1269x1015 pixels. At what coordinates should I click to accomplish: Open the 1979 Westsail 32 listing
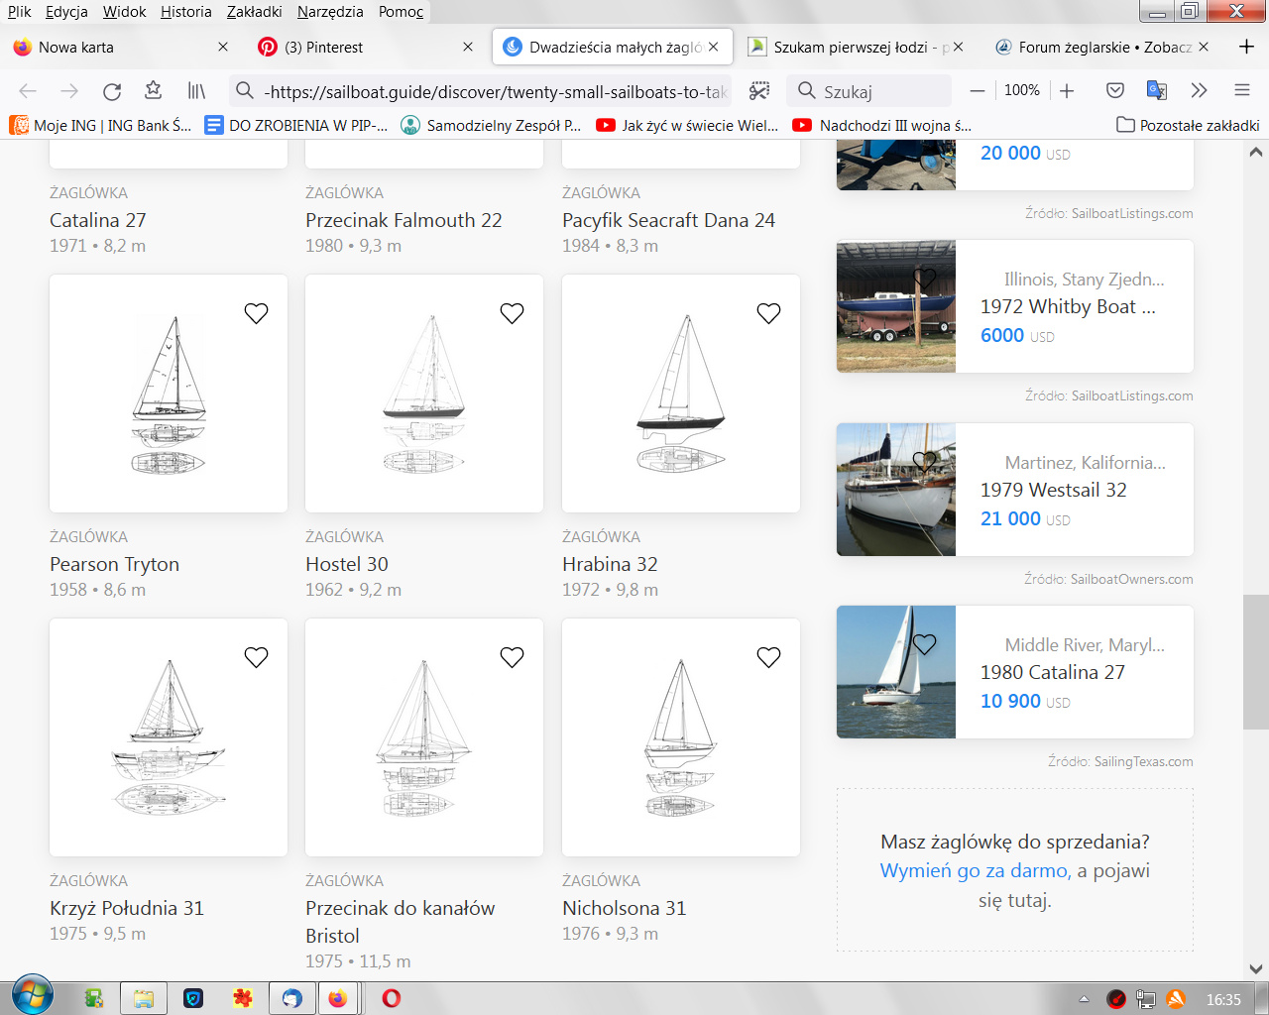(x=1053, y=490)
